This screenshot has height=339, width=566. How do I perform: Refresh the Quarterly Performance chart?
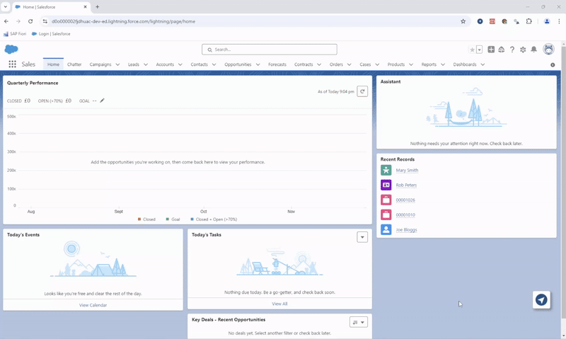click(x=362, y=91)
